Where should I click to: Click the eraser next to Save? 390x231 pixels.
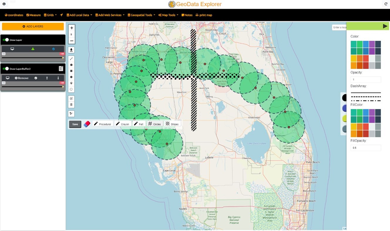(x=86, y=124)
